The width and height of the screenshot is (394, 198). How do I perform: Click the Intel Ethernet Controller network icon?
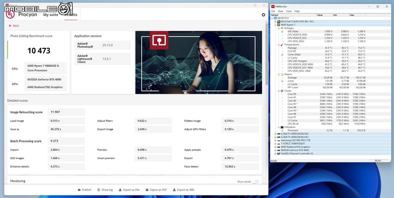pos(279,153)
